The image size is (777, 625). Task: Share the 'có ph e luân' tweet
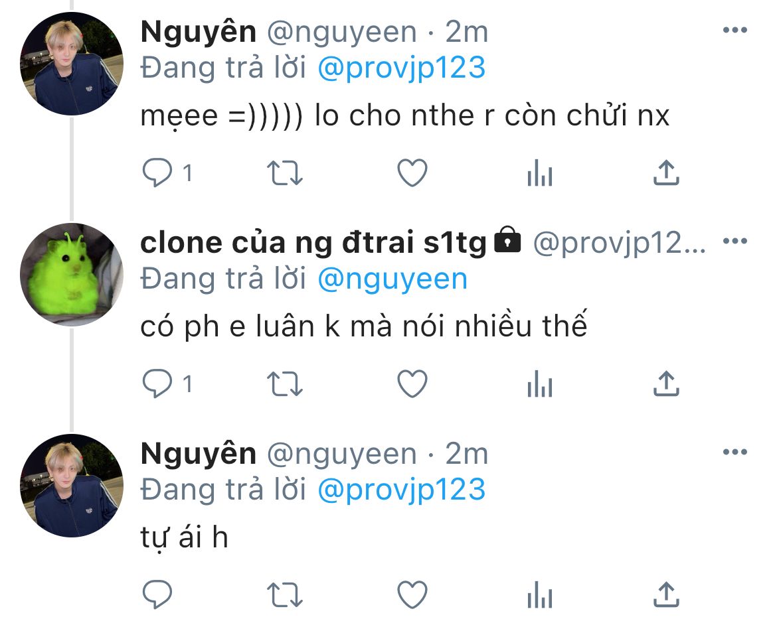coord(666,383)
